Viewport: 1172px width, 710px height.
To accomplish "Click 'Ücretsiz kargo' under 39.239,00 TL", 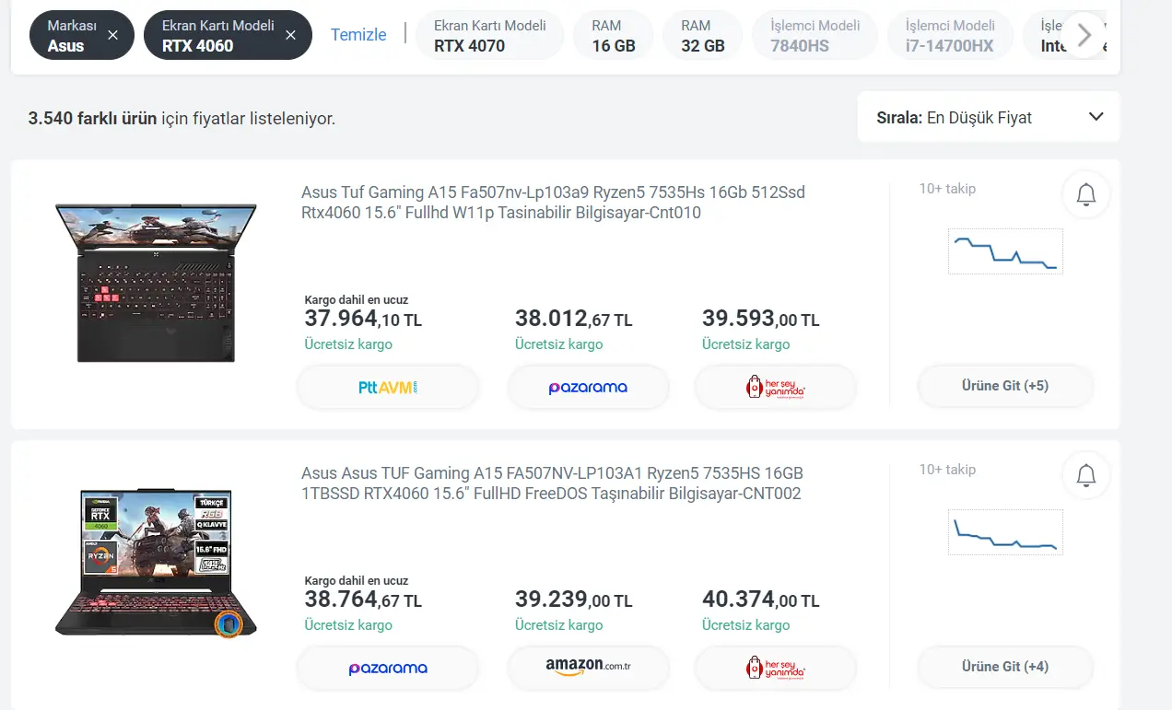I will click(x=559, y=624).
